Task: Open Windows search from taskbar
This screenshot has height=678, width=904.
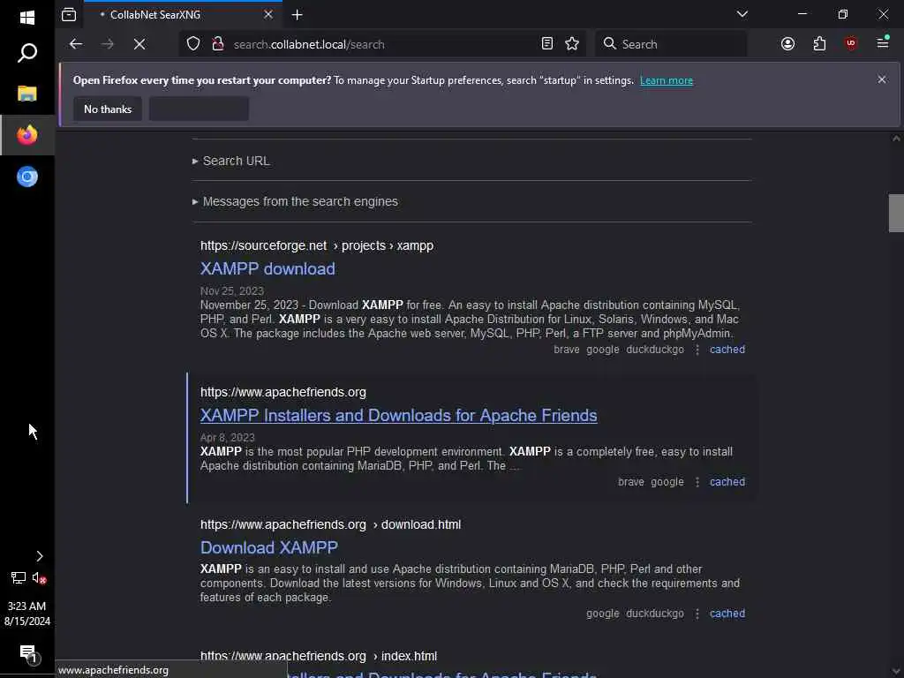Action: click(27, 53)
